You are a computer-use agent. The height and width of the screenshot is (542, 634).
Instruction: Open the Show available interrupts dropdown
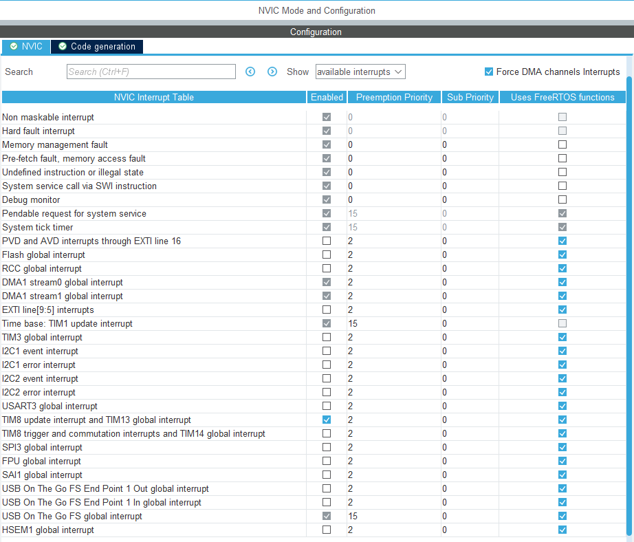point(360,72)
